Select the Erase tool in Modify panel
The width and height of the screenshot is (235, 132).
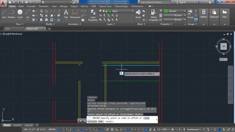click(59, 11)
